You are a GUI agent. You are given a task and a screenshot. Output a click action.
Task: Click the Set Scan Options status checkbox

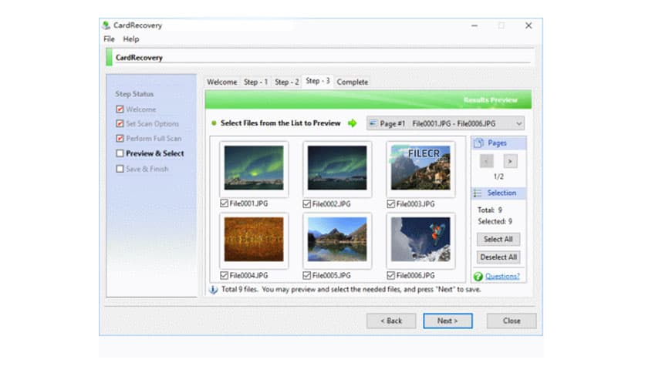120,123
